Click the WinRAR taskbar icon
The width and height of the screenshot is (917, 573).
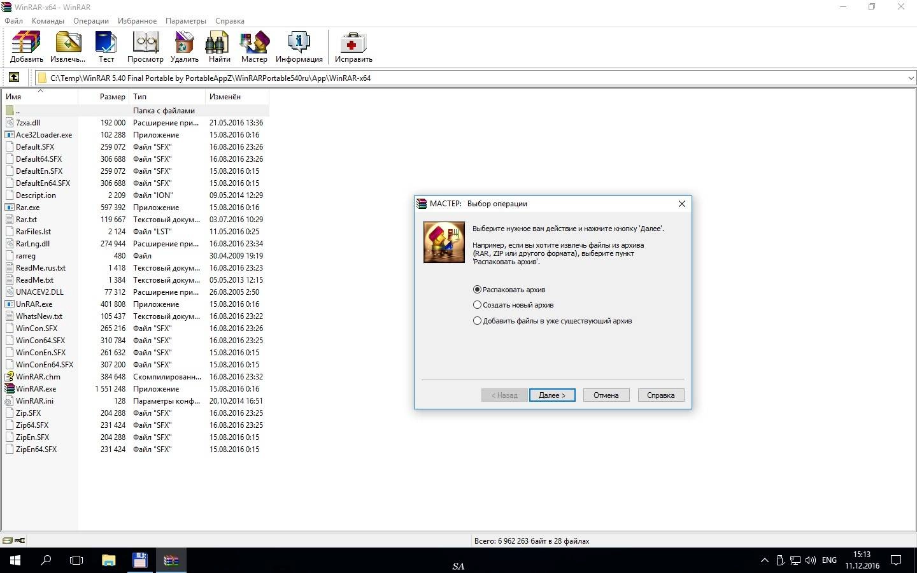171,560
